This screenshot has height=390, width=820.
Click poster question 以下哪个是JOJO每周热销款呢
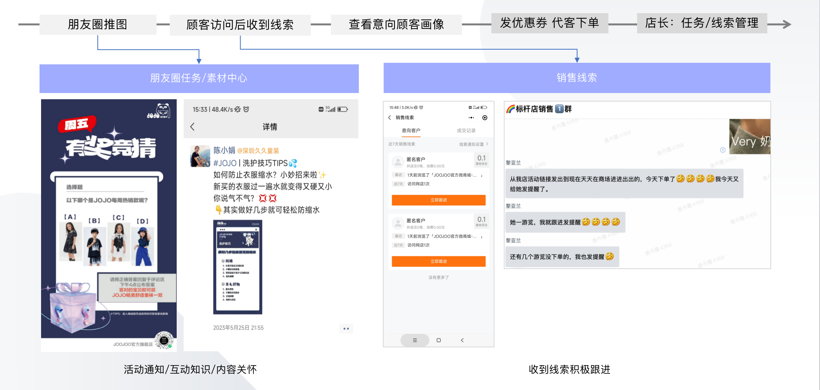coord(107,200)
